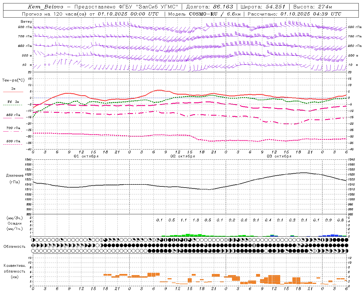Click the Тем-ра(°C) temperature label
363x291 pixels.
coord(13,80)
